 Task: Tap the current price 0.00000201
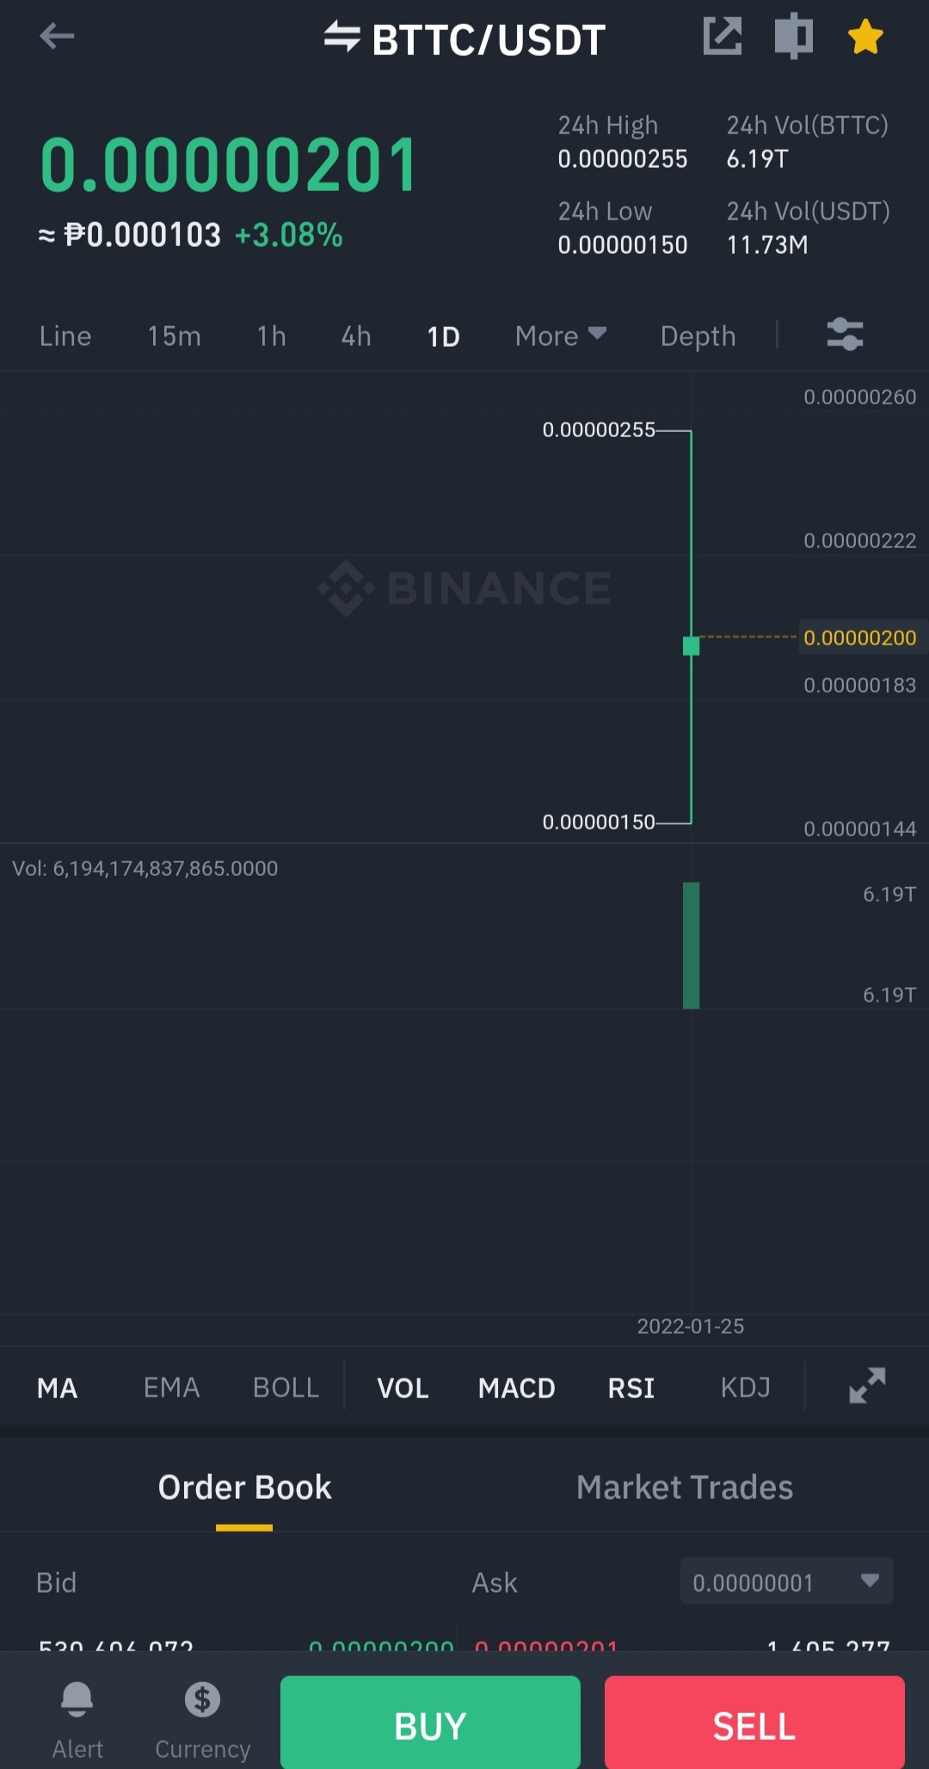(229, 165)
